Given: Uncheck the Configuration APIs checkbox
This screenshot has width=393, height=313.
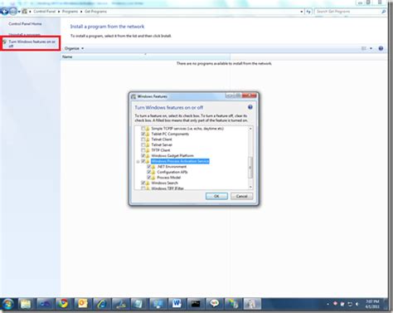Looking at the screenshot, I should 149,172.
